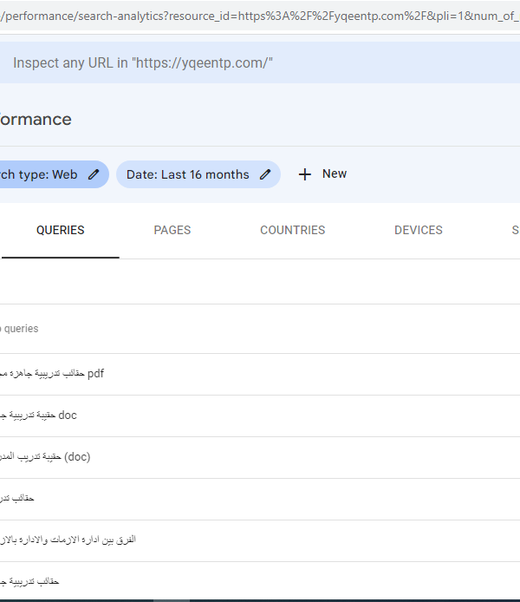Screen dimensions: 520x602
Task: Switch to the PAGES tab
Action: 172,231
